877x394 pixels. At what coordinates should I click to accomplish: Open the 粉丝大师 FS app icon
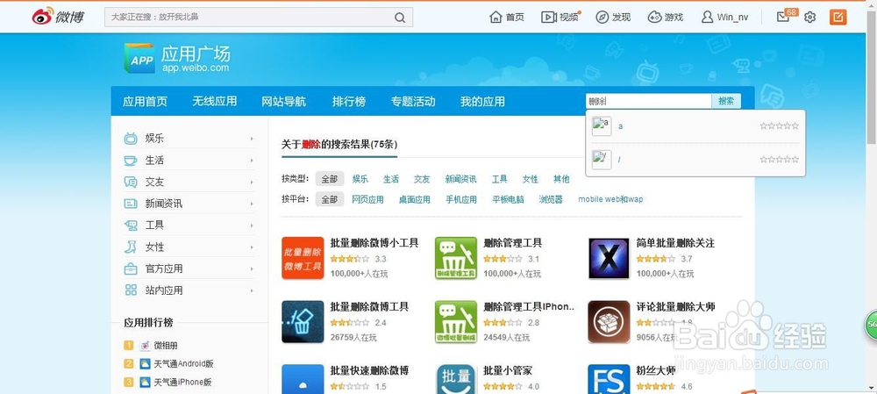coord(610,379)
